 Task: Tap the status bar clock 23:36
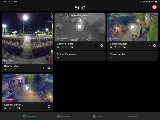[4, 2]
